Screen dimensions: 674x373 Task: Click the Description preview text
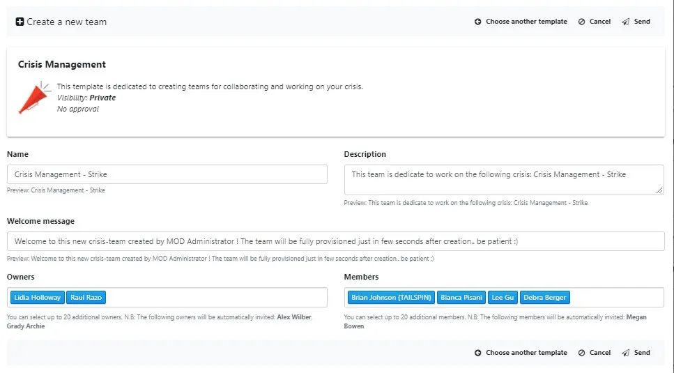point(466,203)
